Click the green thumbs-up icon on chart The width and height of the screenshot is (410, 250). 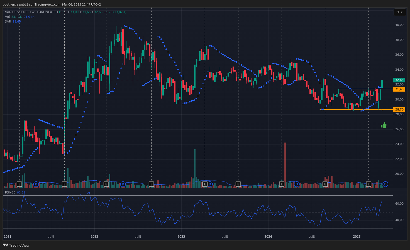[x=384, y=125]
